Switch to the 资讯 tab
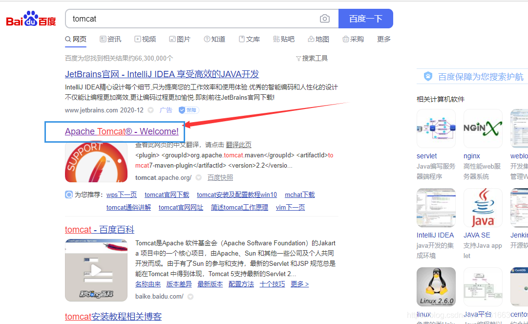Image resolution: width=528 pixels, height=324 pixels. 110,39
